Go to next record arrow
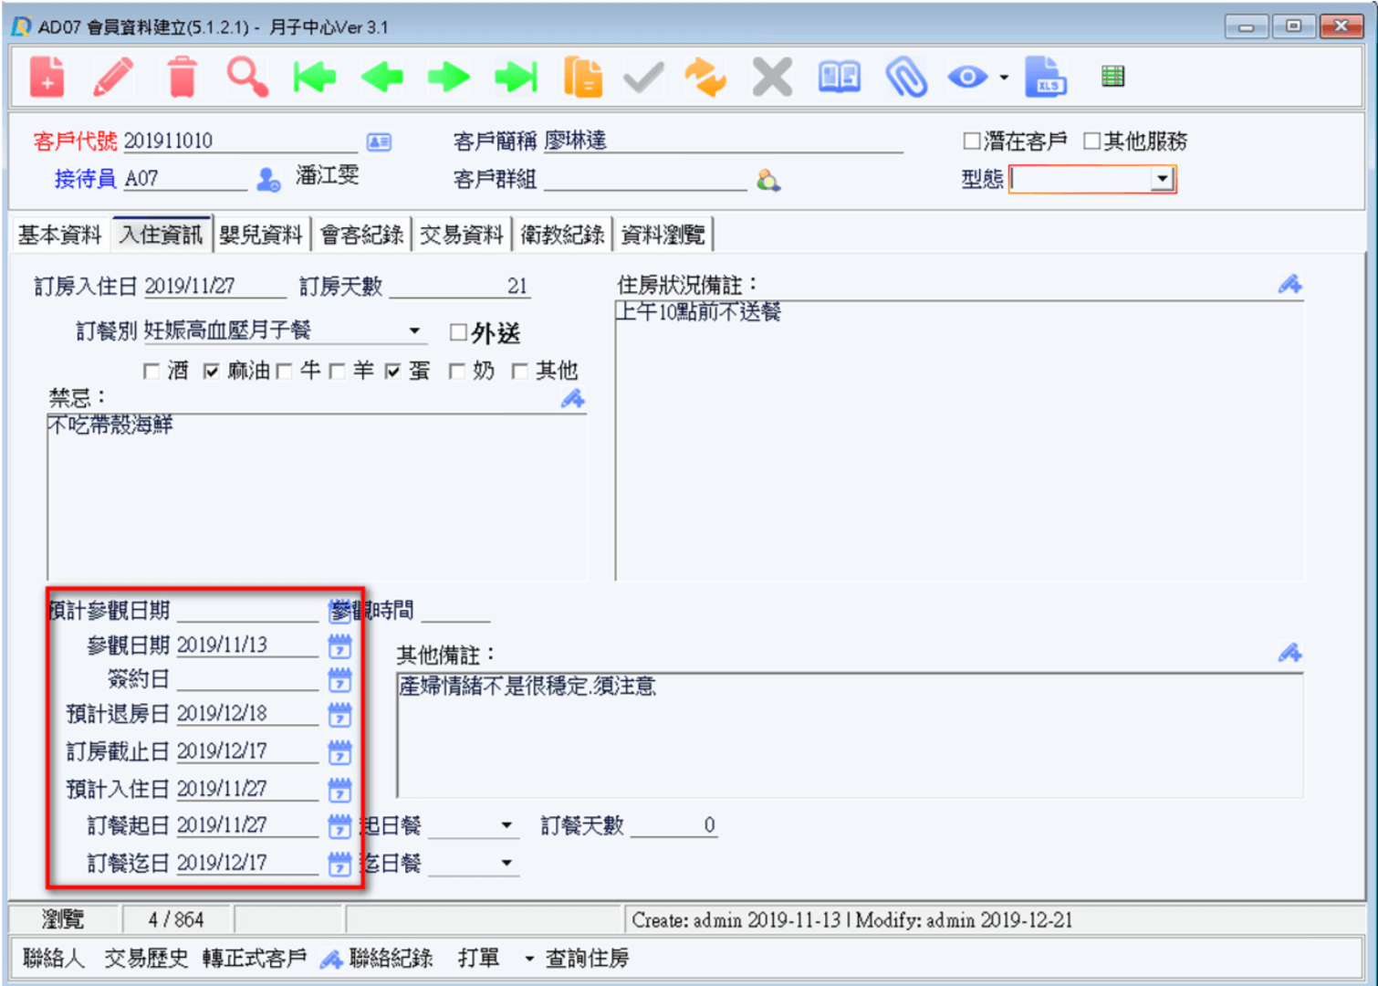 (x=448, y=77)
